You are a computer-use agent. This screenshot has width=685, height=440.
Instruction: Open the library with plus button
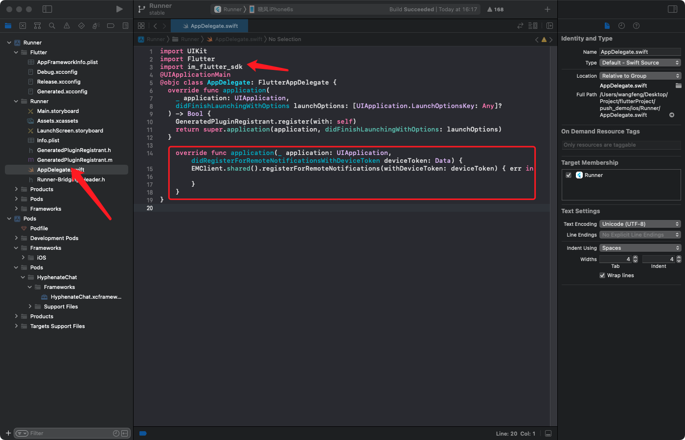coord(548,9)
